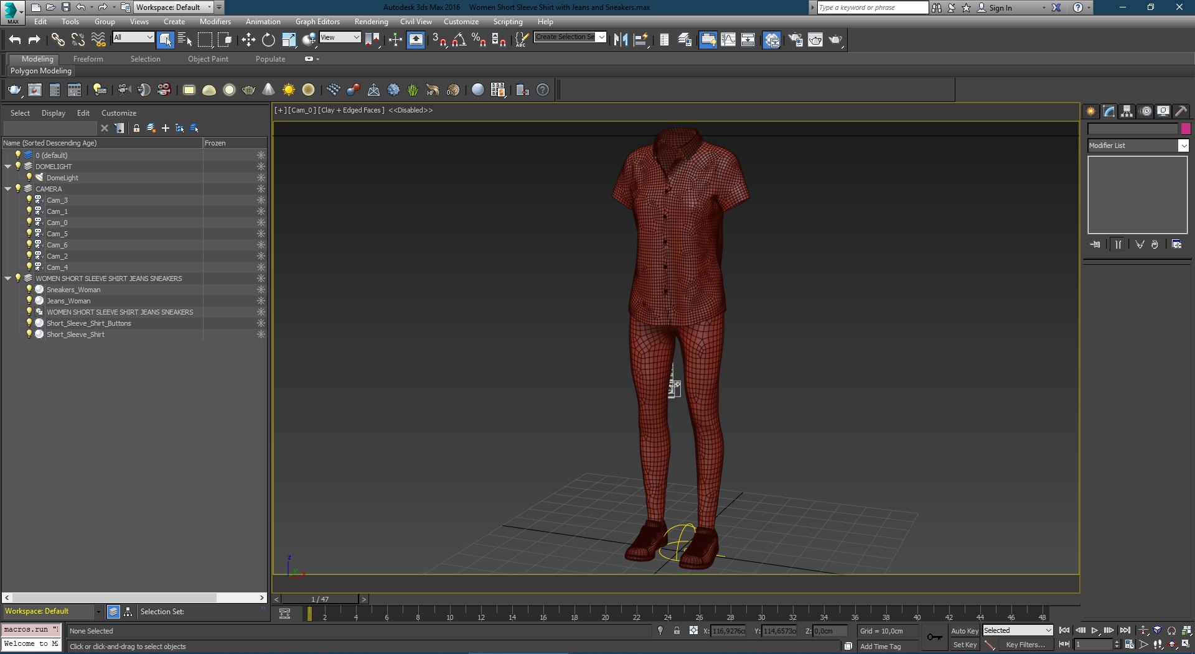Click the Align tool icon
The image size is (1195, 654).
click(x=640, y=40)
